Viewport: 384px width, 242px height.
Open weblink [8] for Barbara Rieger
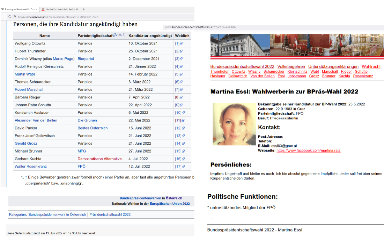click(x=177, y=97)
